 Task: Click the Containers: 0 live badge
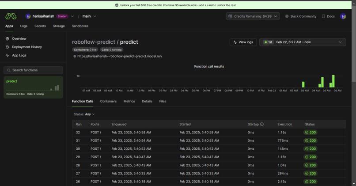point(85,49)
